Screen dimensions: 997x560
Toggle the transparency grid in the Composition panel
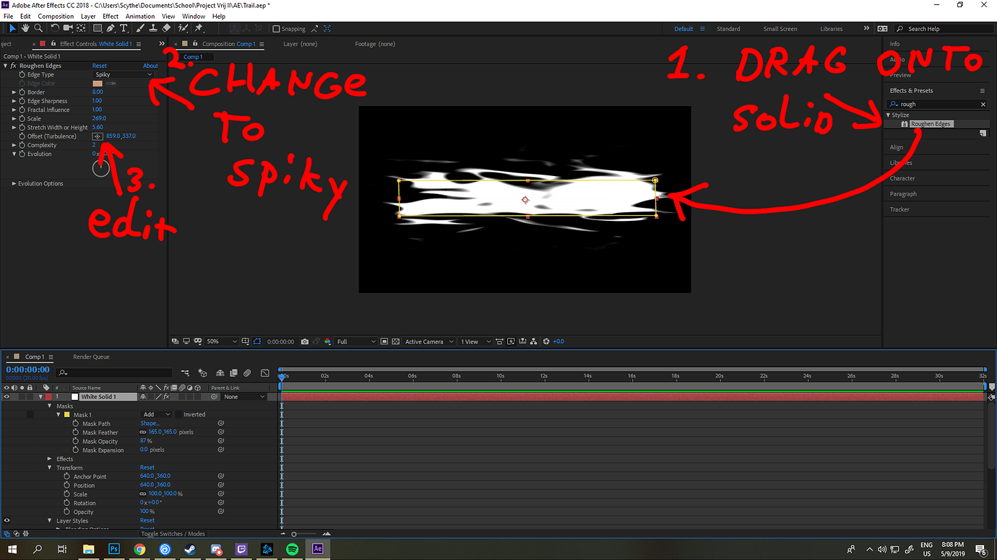click(395, 341)
